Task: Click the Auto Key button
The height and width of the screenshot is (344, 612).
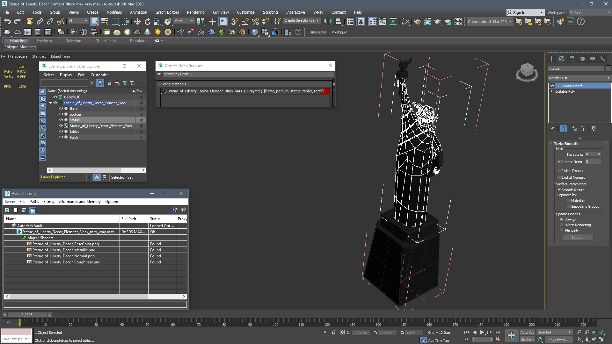Action: point(527,333)
